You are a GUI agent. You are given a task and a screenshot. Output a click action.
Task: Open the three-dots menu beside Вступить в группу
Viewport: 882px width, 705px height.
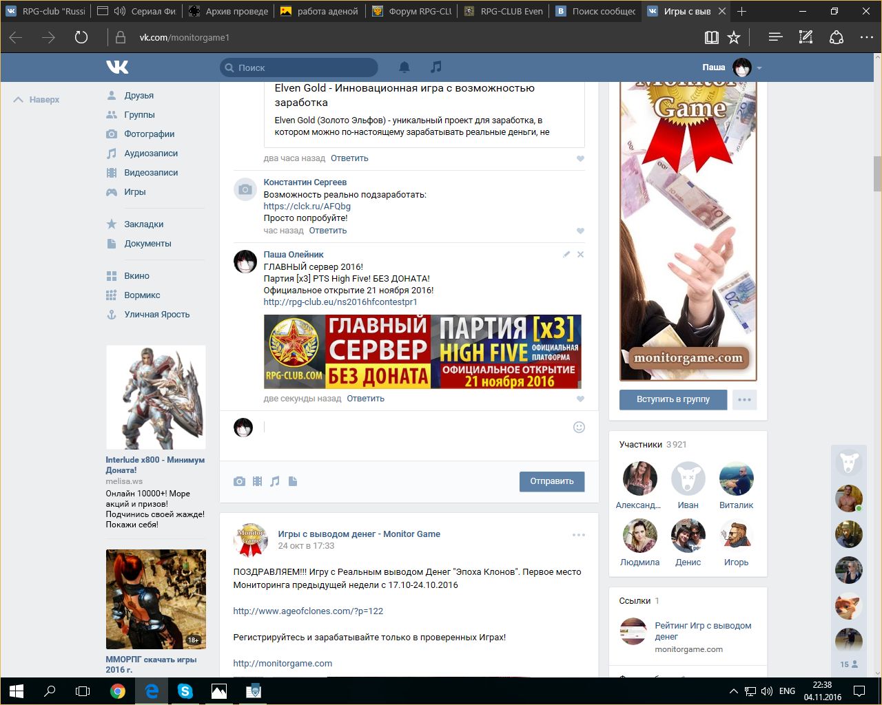744,399
